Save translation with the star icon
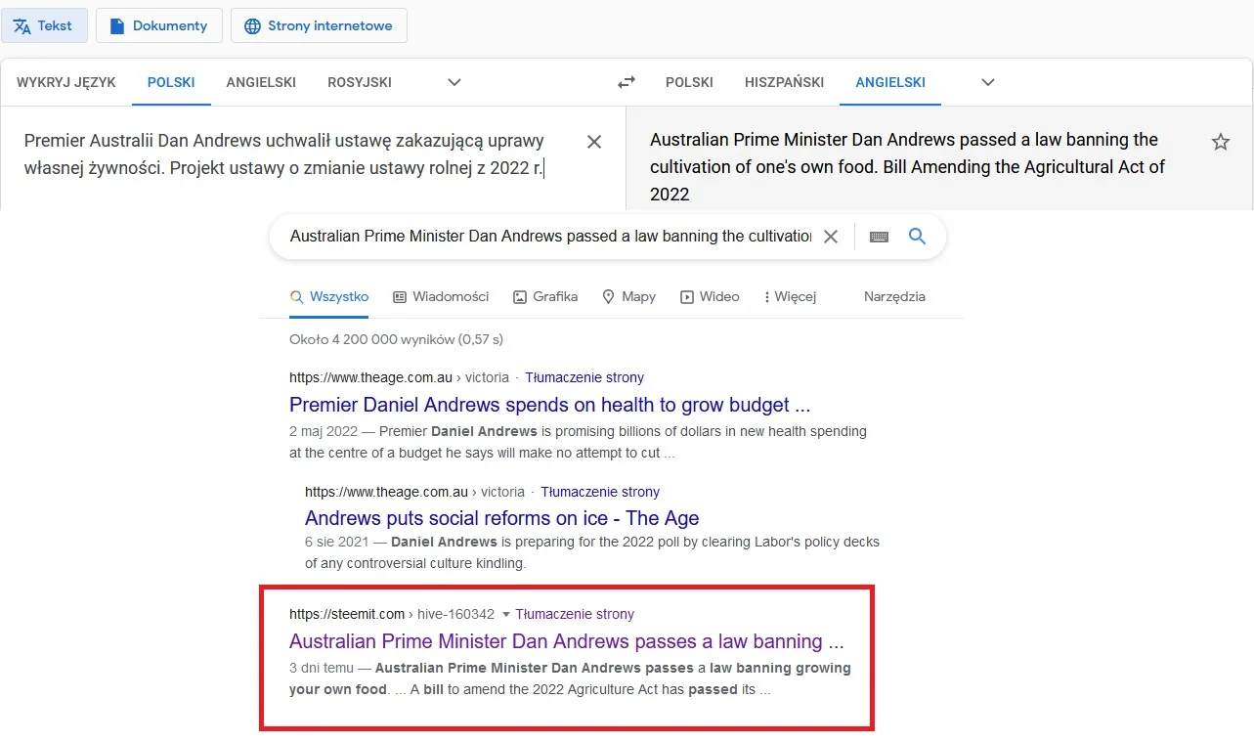 click(x=1221, y=142)
